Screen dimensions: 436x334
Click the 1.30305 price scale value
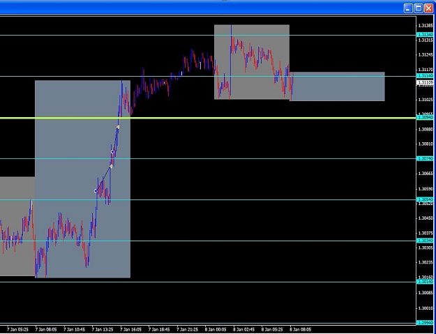426,248
